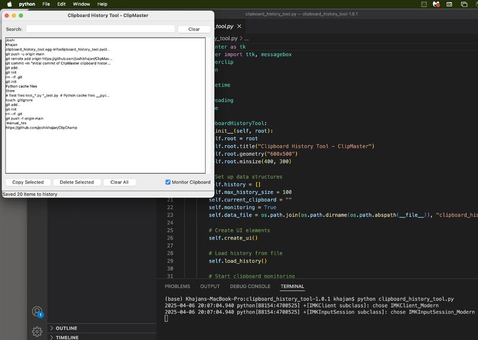
Task: Open the VS Code Accounts icon
Action: pos(37,312)
